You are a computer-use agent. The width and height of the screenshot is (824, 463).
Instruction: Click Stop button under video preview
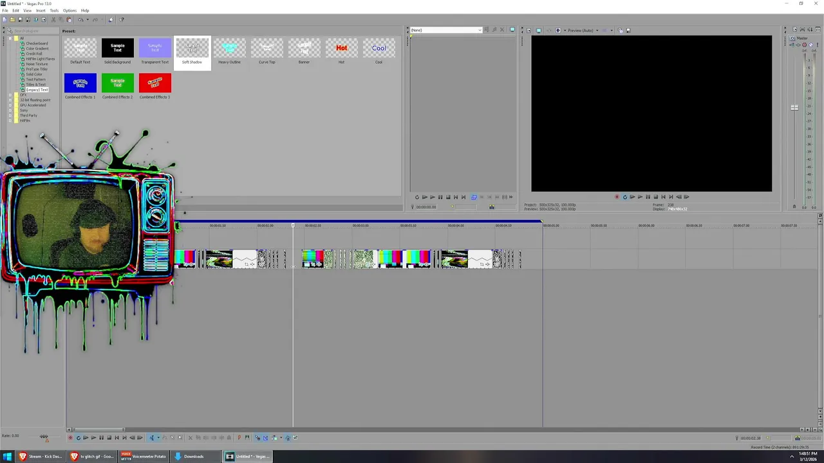click(655, 197)
